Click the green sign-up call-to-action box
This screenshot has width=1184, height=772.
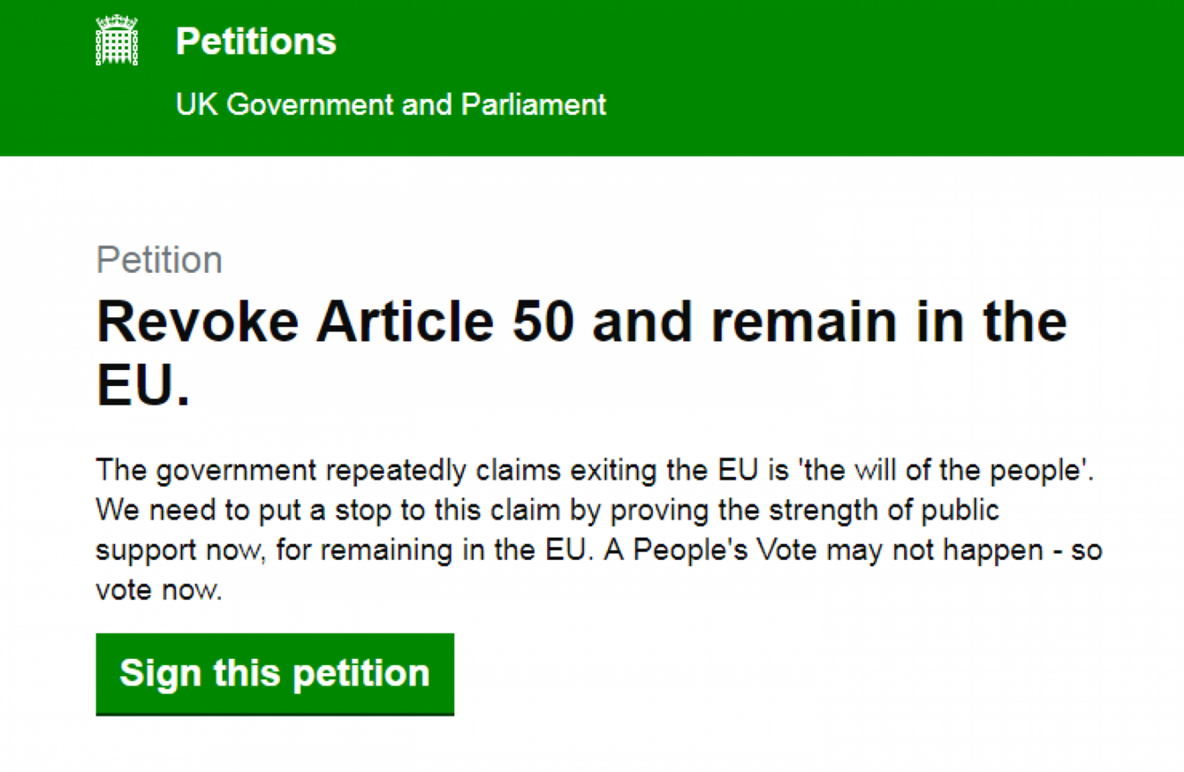click(x=275, y=673)
